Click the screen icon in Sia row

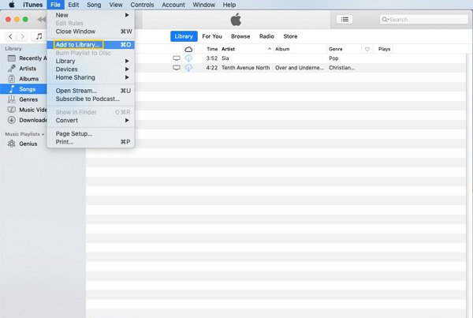177,58
